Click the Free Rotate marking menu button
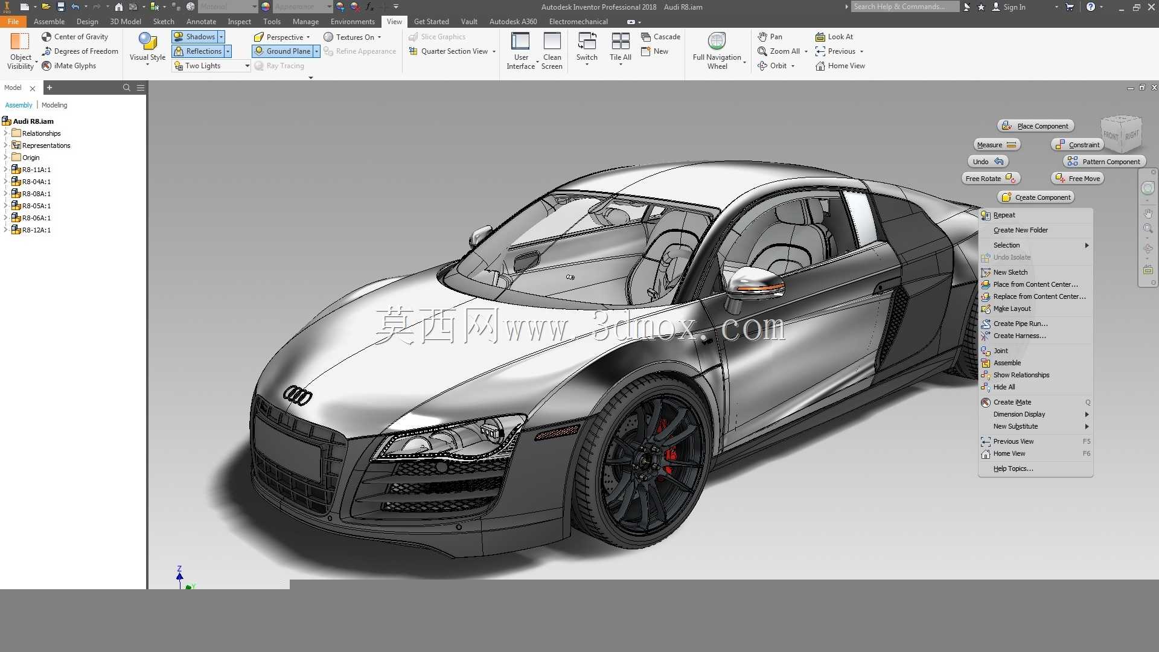1159x652 pixels. click(991, 179)
